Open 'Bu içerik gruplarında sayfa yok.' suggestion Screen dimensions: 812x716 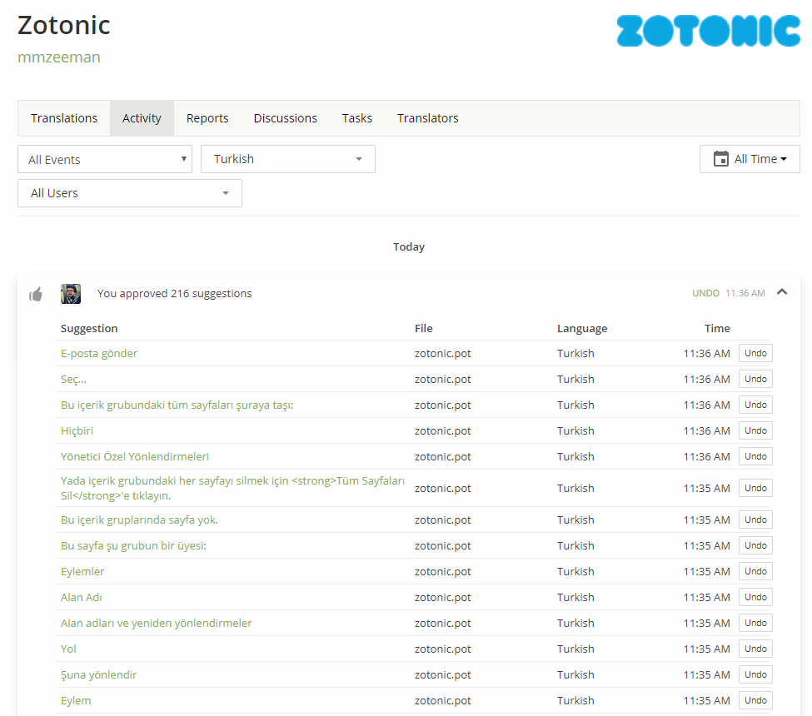point(139,520)
